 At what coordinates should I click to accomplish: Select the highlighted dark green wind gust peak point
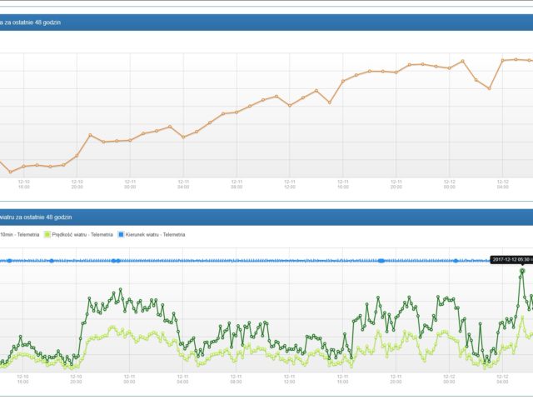coord(522,271)
